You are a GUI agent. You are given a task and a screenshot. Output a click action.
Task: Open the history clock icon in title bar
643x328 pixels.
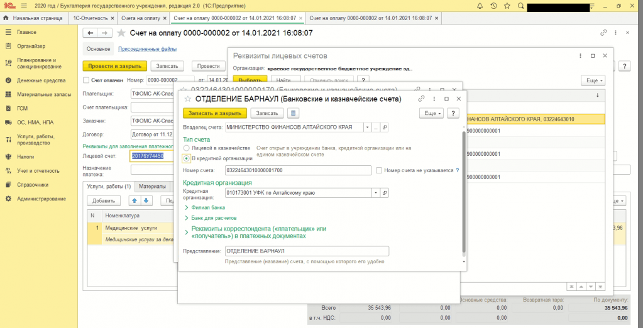[x=494, y=6]
